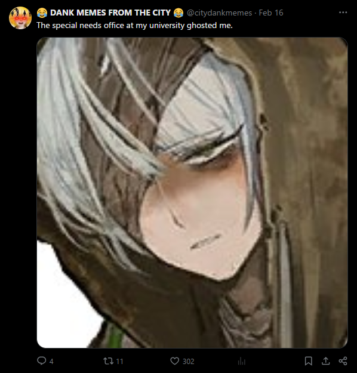The width and height of the screenshot is (357, 373).
Task: Click the connected-nodes share icon
Action: (343, 361)
